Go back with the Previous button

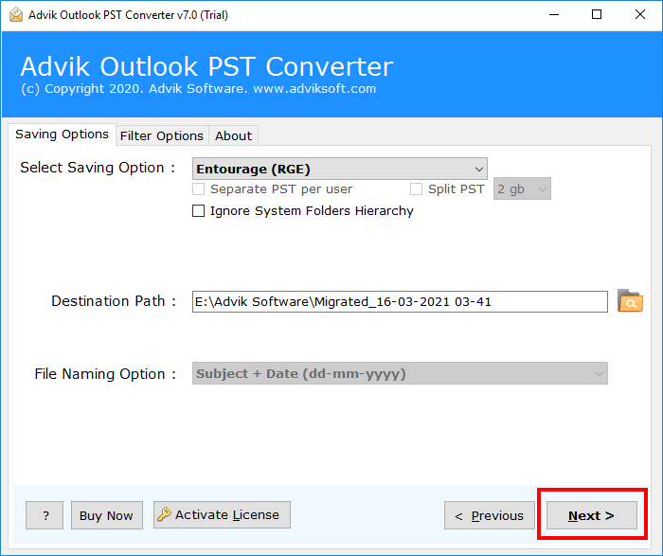click(x=490, y=515)
